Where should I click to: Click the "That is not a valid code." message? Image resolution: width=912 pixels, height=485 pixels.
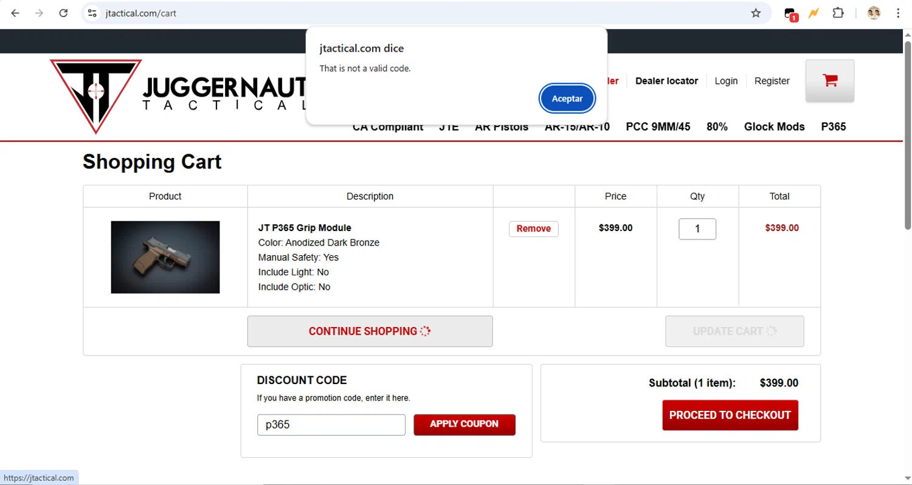click(x=365, y=68)
